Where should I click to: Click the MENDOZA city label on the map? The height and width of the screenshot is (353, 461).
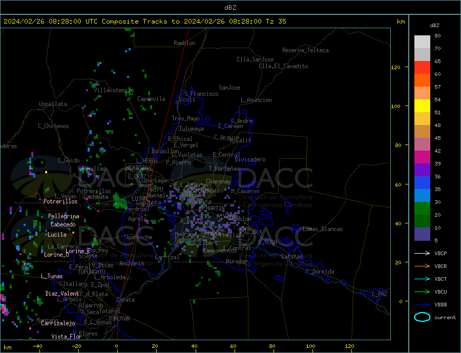pyautogui.click(x=137, y=168)
